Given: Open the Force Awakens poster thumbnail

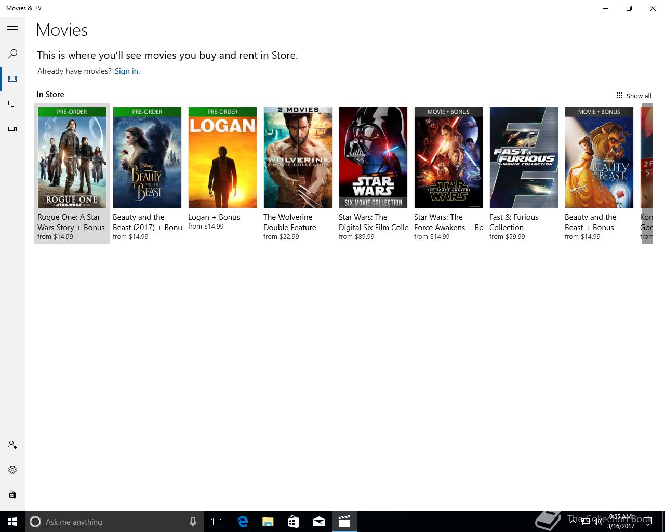Looking at the screenshot, I should (x=448, y=157).
